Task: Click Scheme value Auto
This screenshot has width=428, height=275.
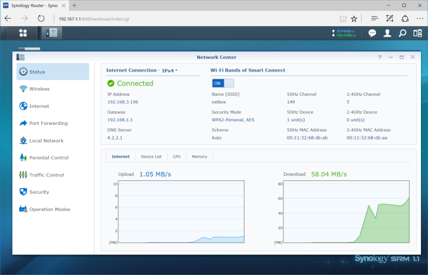Action: (217, 137)
